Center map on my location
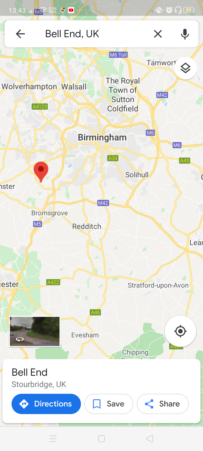The width and height of the screenshot is (203, 451). pos(180,331)
